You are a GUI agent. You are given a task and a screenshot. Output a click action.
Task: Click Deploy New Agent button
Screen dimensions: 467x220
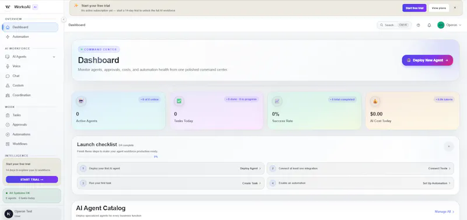click(x=427, y=60)
